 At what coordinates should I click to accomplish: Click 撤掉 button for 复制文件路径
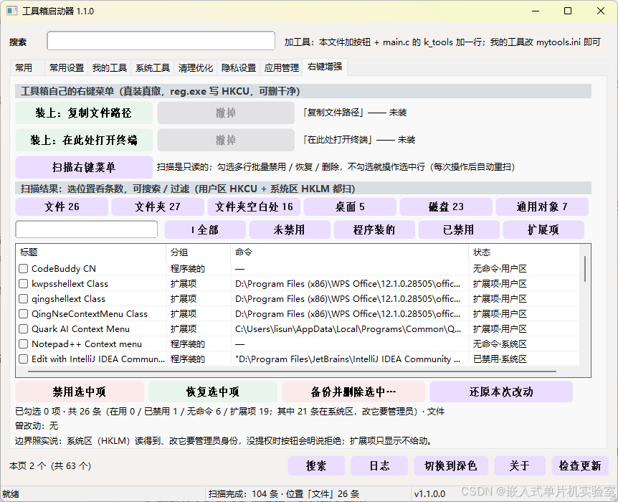pyautogui.click(x=226, y=113)
